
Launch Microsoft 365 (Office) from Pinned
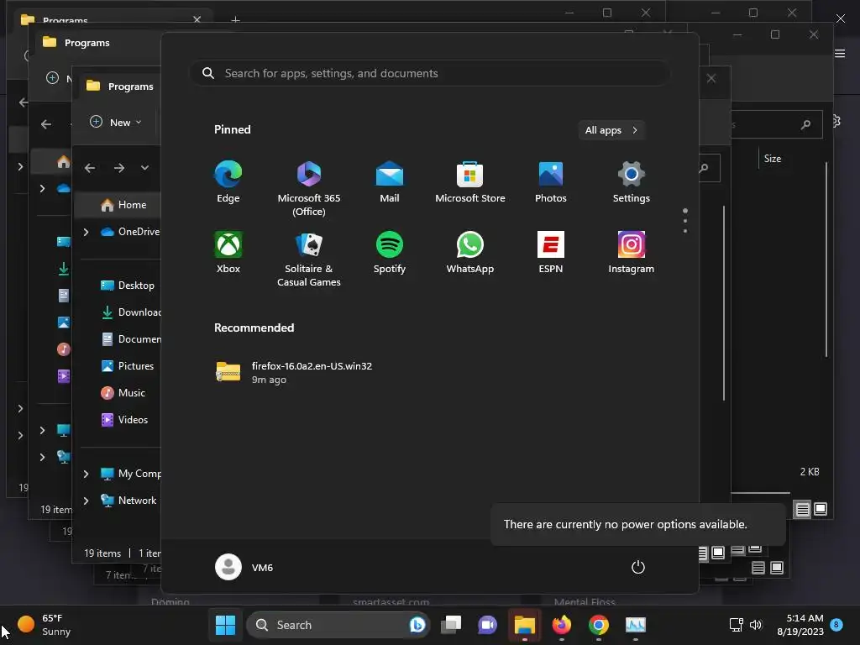coord(309,189)
